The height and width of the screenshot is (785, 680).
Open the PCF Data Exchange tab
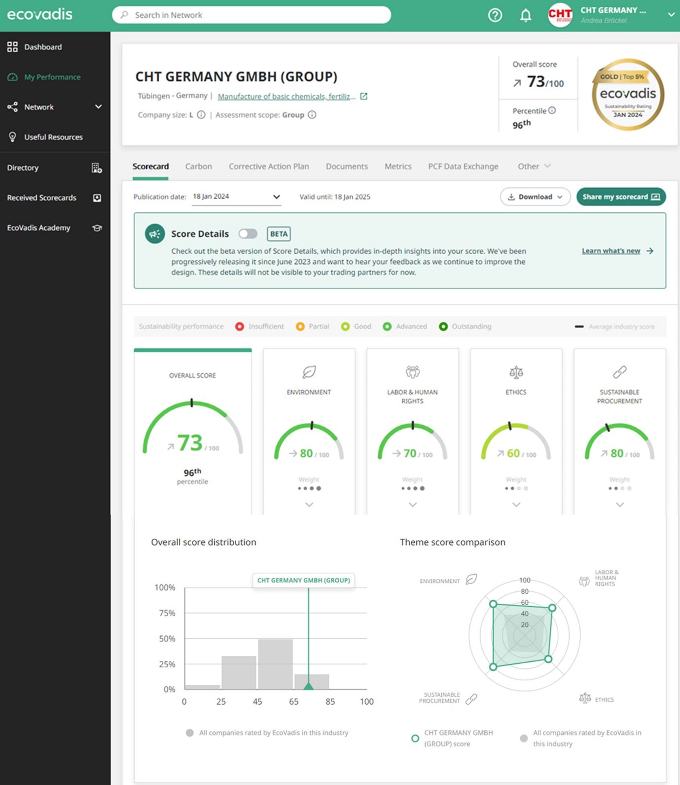[x=463, y=167]
